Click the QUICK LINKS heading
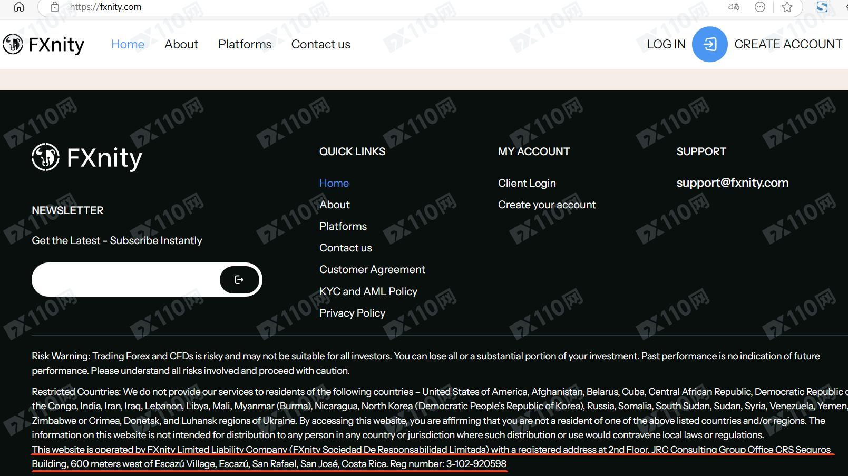The width and height of the screenshot is (848, 476). [352, 151]
